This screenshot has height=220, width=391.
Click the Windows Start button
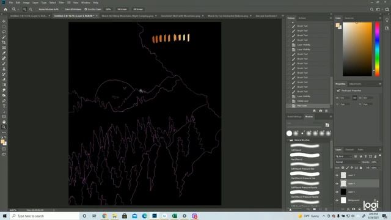point(4,216)
